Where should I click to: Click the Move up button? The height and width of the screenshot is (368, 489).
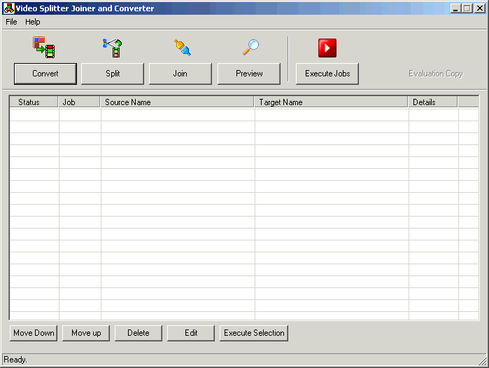click(x=86, y=333)
